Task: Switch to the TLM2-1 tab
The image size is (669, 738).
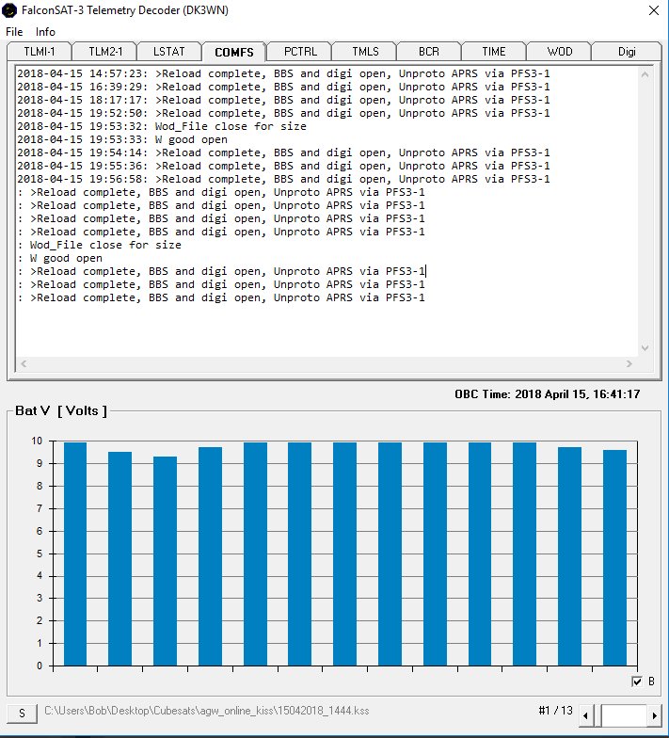Action: point(105,51)
